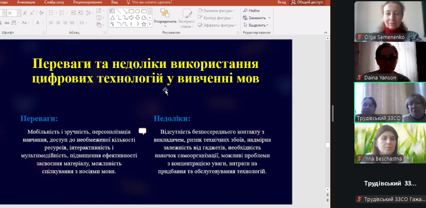Open the Вид tab
426x208 pixels.
[114, 2]
